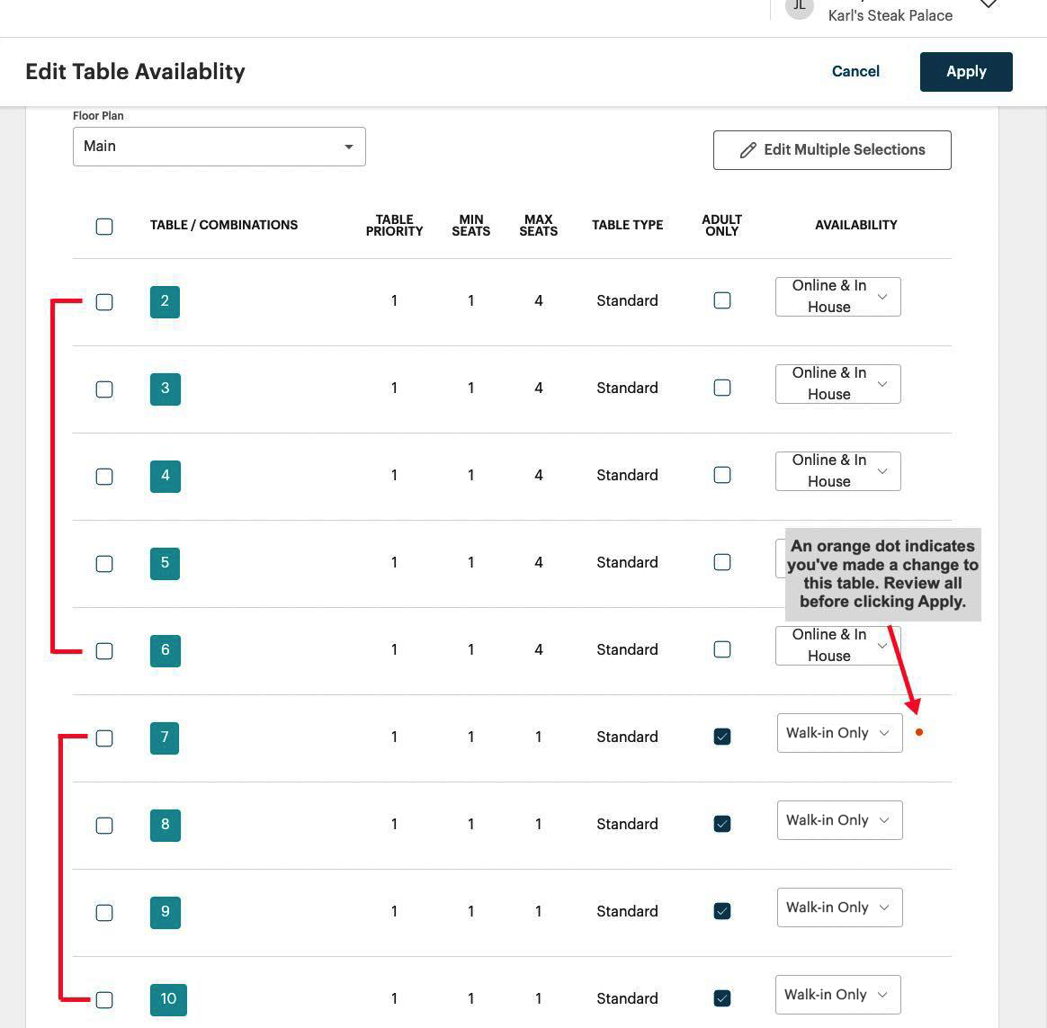Click the Edit Table Availablity title
This screenshot has height=1028, width=1047.
pos(135,71)
